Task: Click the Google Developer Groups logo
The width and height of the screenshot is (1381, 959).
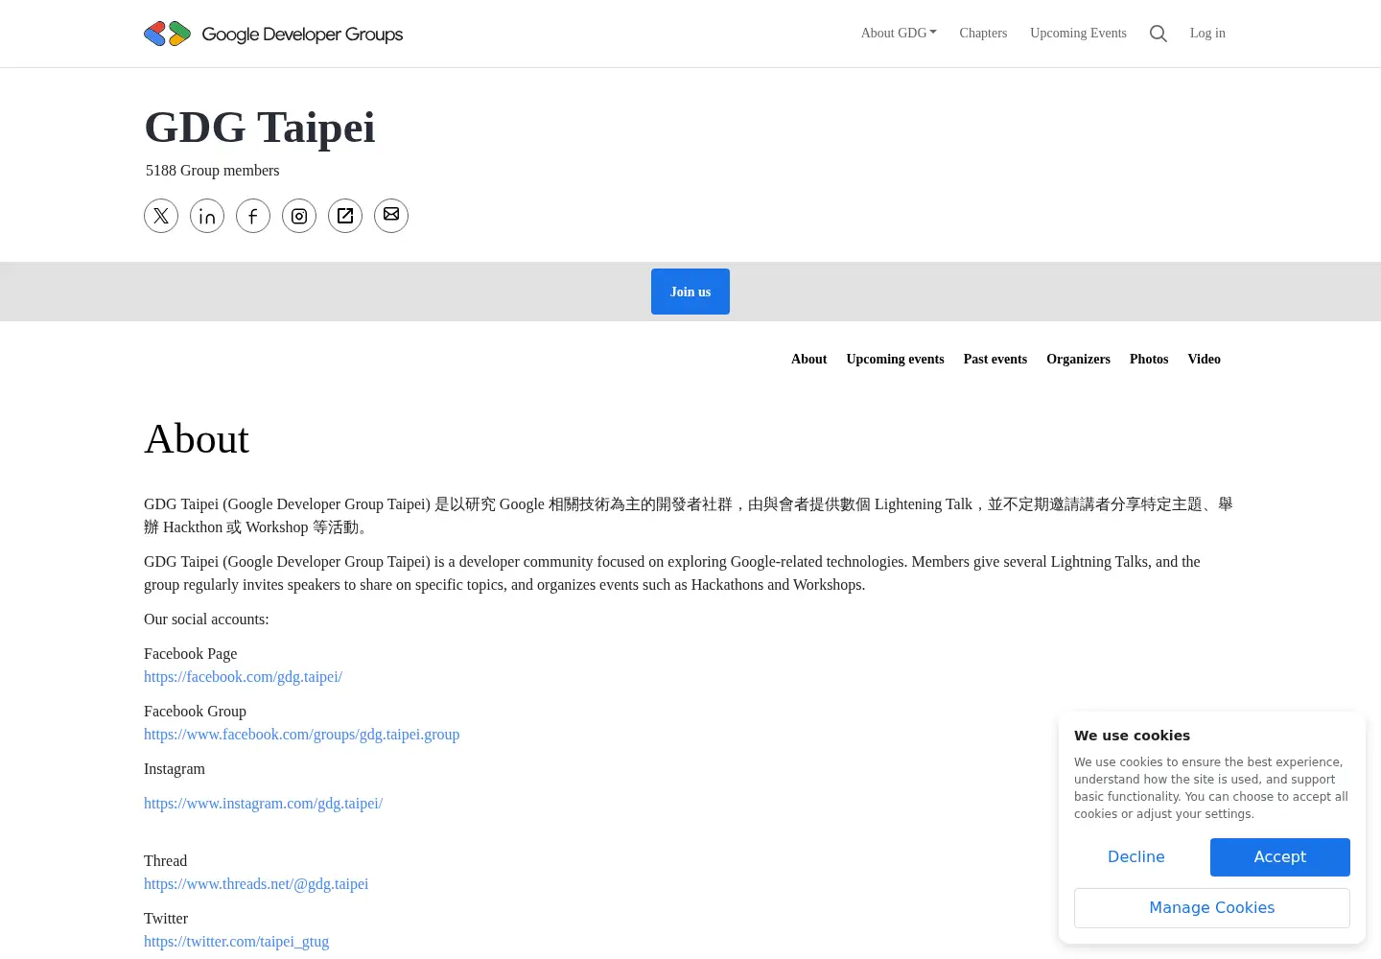Action: coord(273,34)
